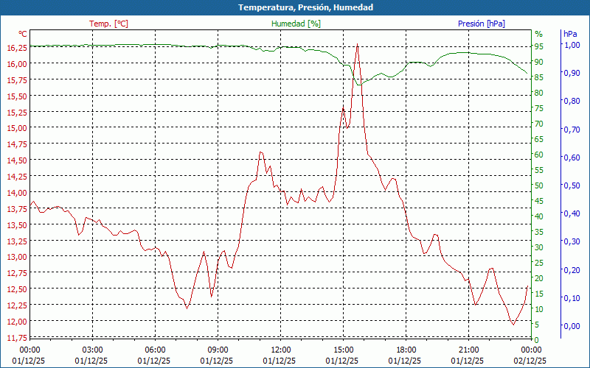The width and height of the screenshot is (590, 368).
Task: Click the '0,20' pressure axis value
Action: 571,269
